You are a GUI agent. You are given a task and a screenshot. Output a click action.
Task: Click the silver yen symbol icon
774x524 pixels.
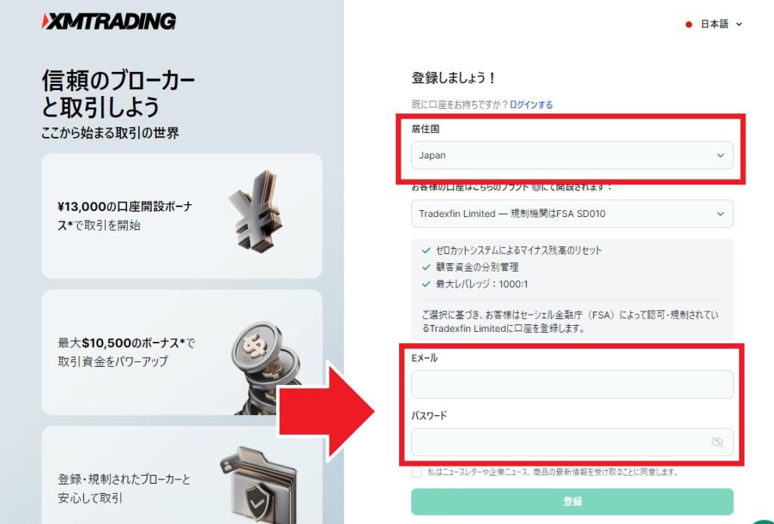257,211
